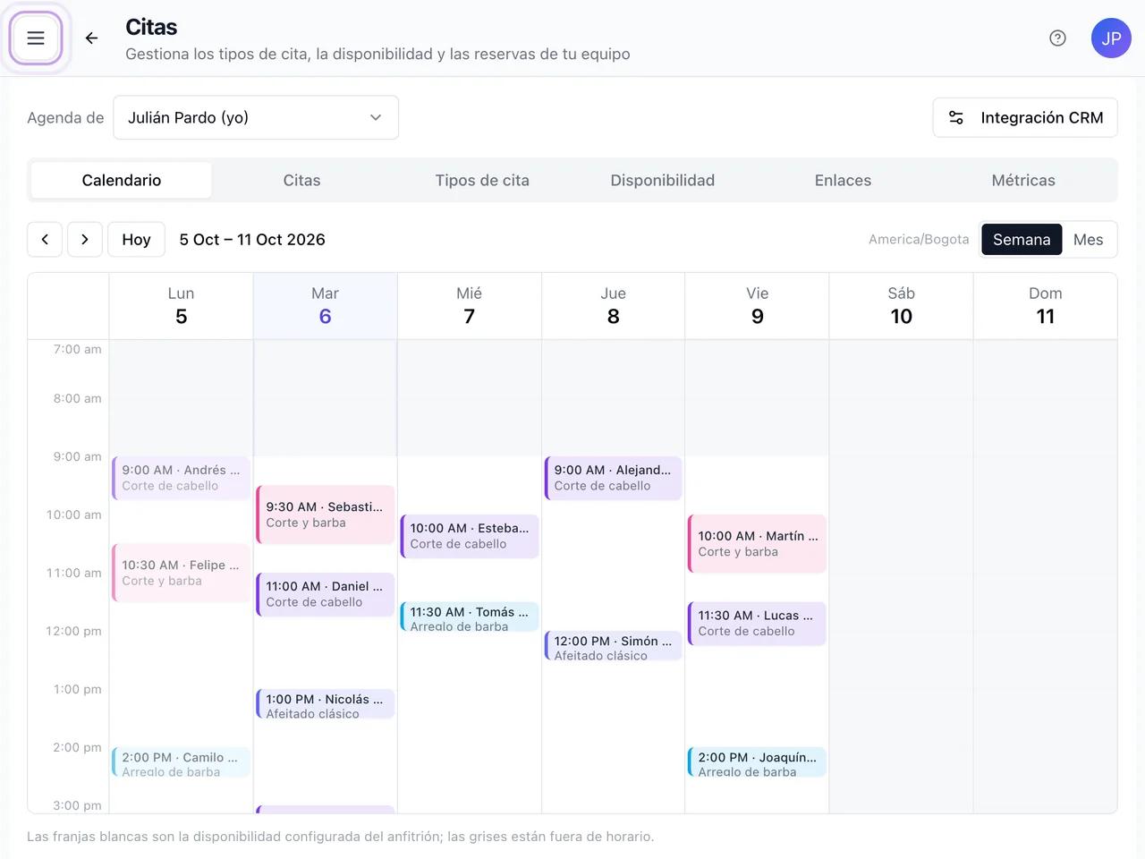Open the help question mark icon

[x=1057, y=38]
